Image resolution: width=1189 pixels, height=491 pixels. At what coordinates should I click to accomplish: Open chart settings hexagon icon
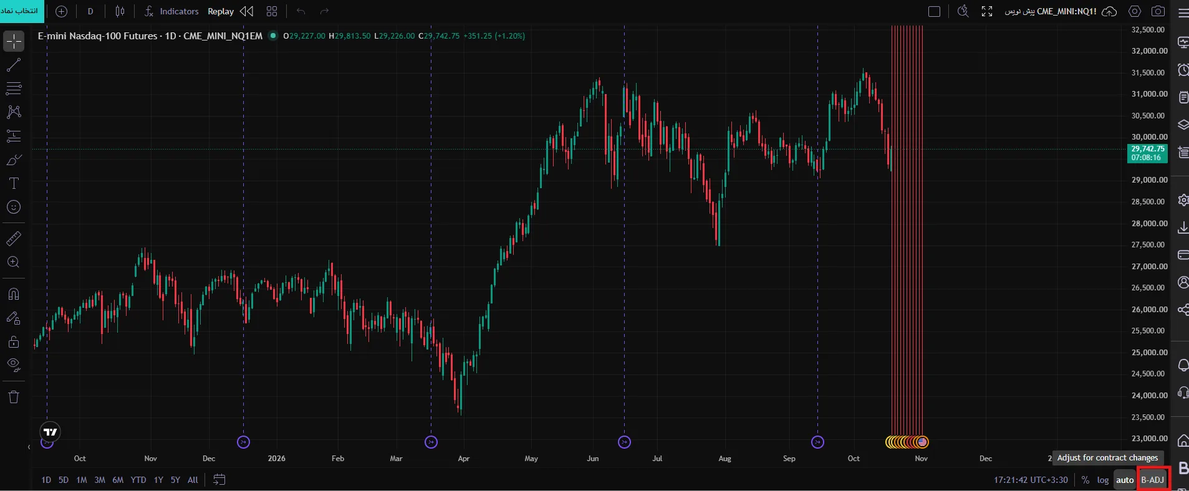click(1135, 11)
